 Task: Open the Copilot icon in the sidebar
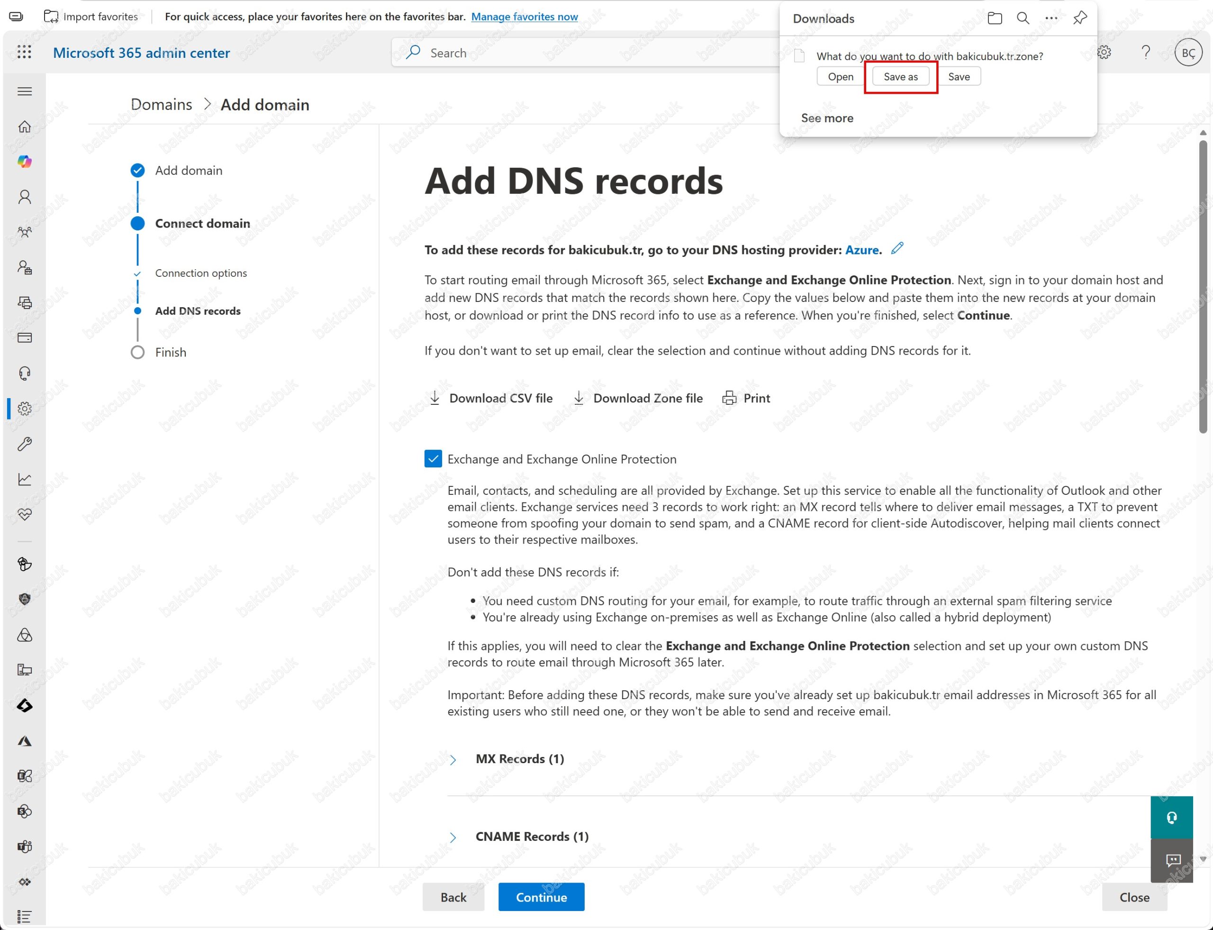pyautogui.click(x=24, y=162)
